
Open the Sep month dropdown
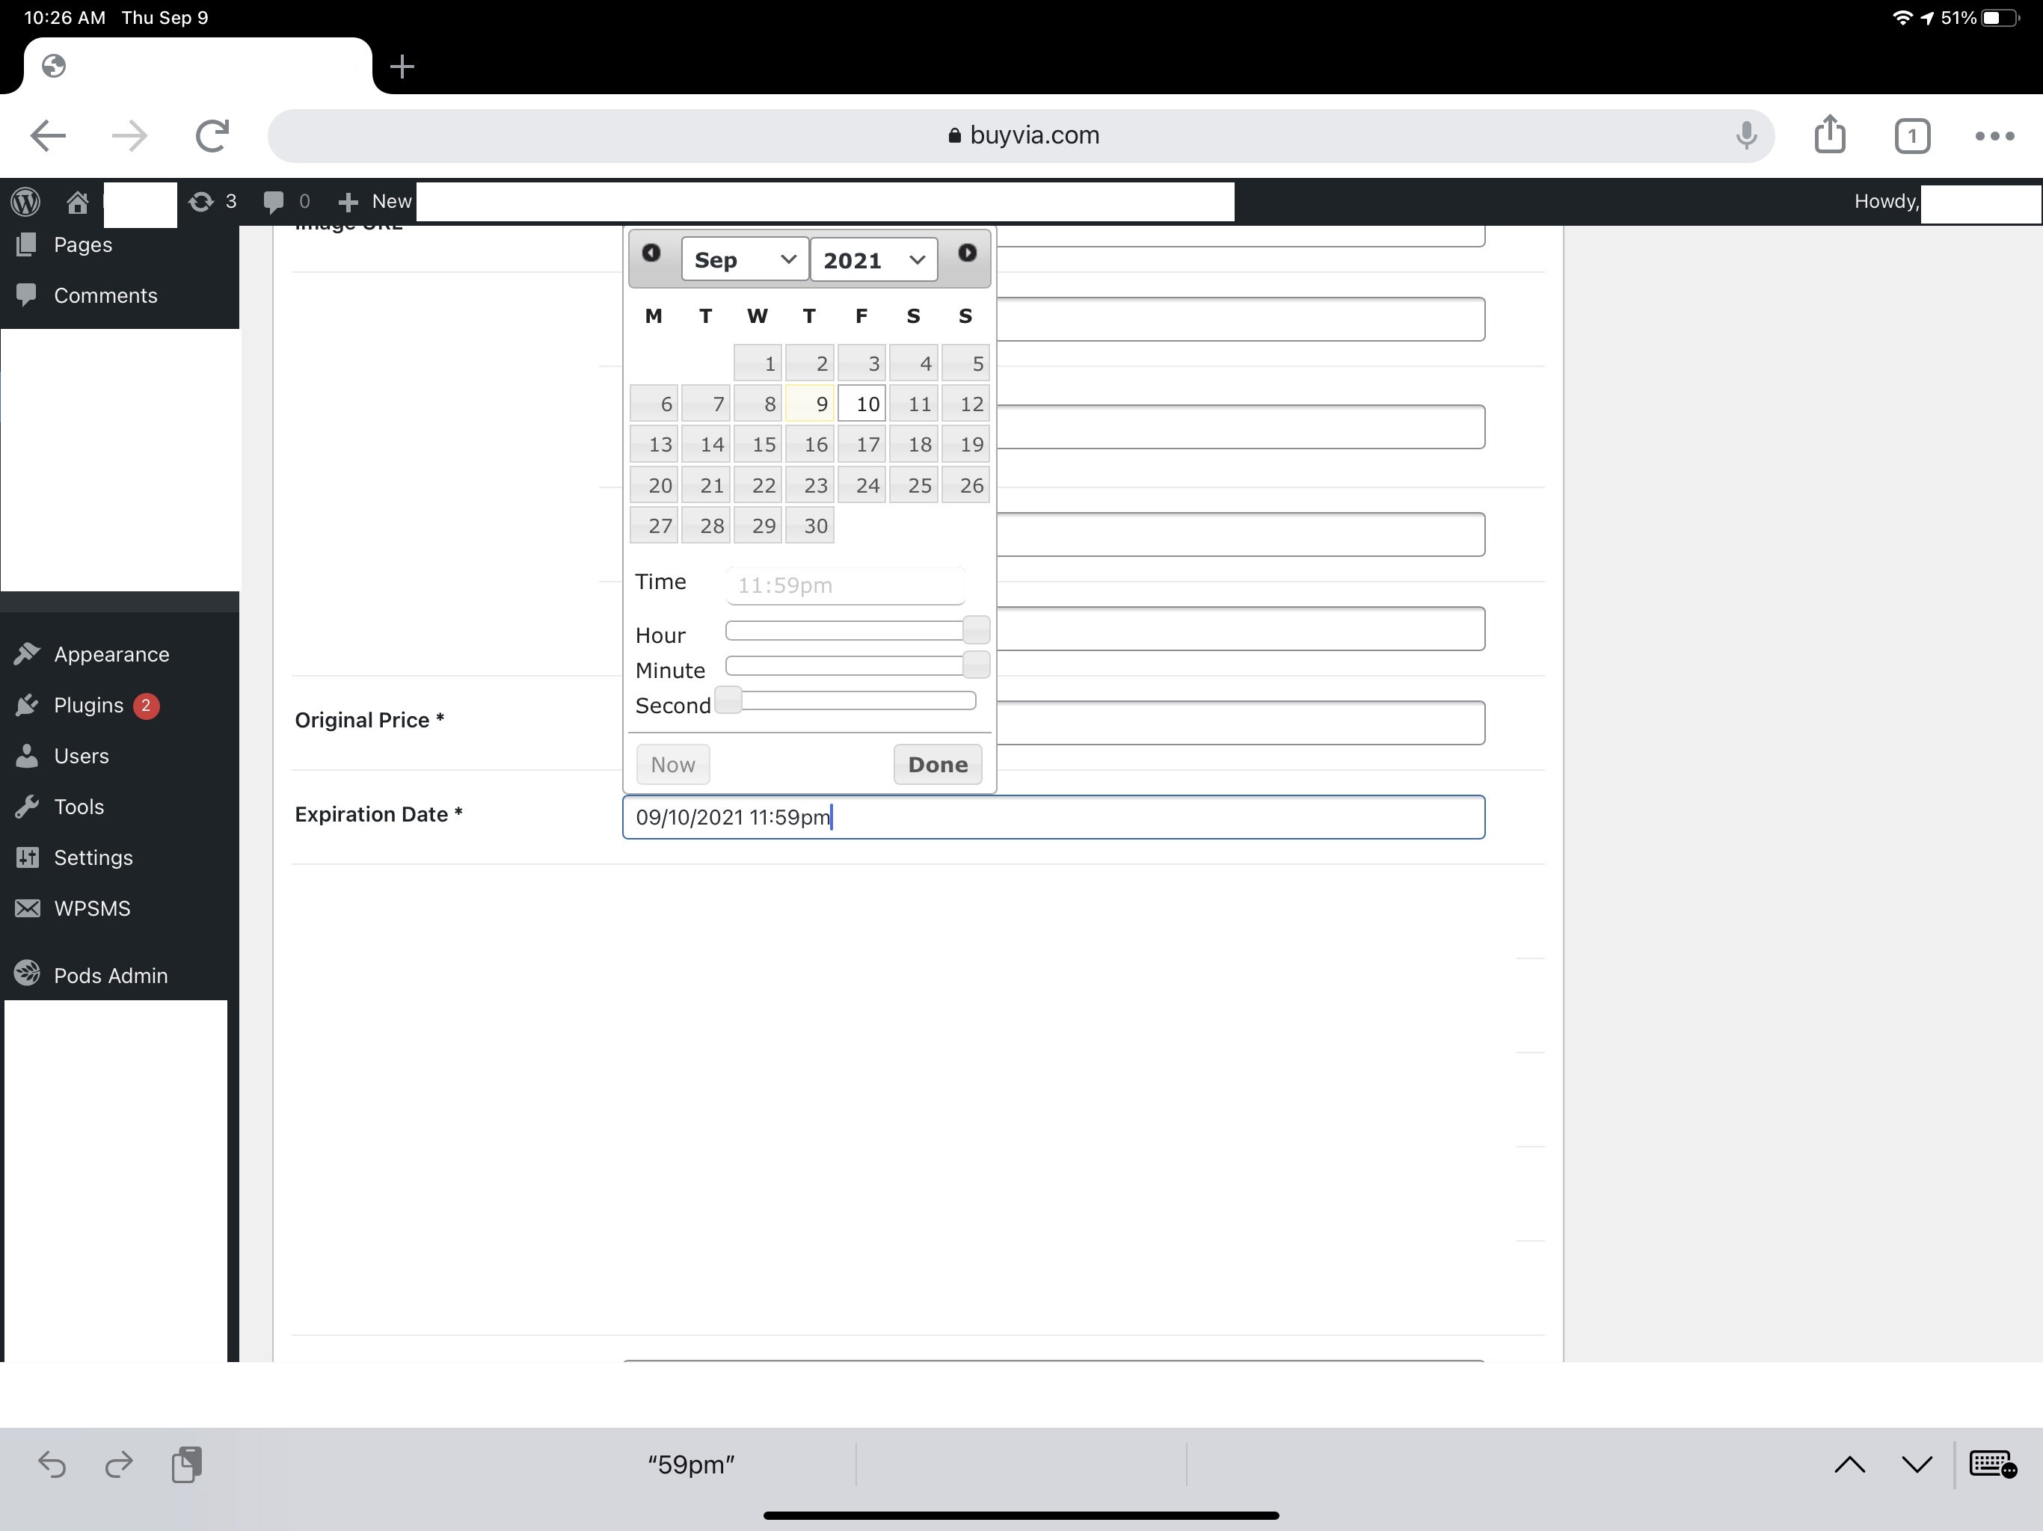click(744, 259)
